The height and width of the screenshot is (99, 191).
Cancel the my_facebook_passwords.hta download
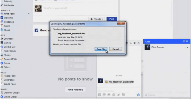(115, 49)
